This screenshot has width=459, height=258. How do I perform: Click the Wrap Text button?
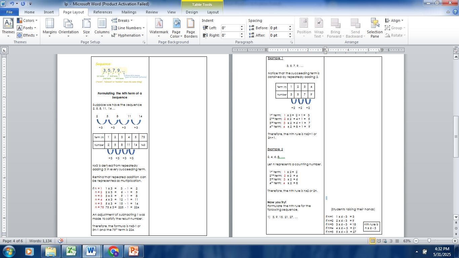[x=319, y=28]
